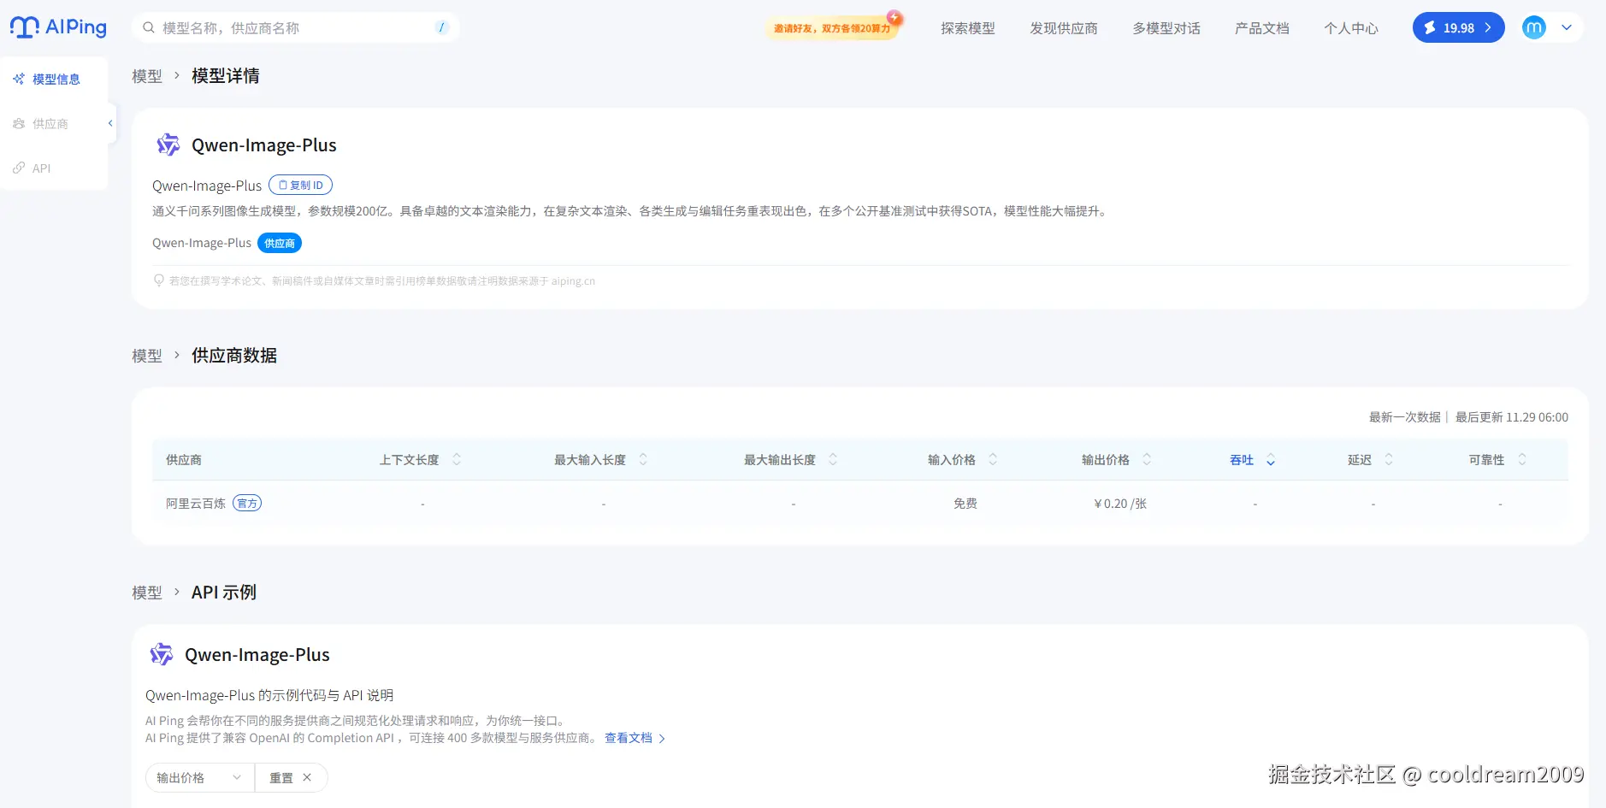Focus the model and provider search field

pyautogui.click(x=296, y=27)
